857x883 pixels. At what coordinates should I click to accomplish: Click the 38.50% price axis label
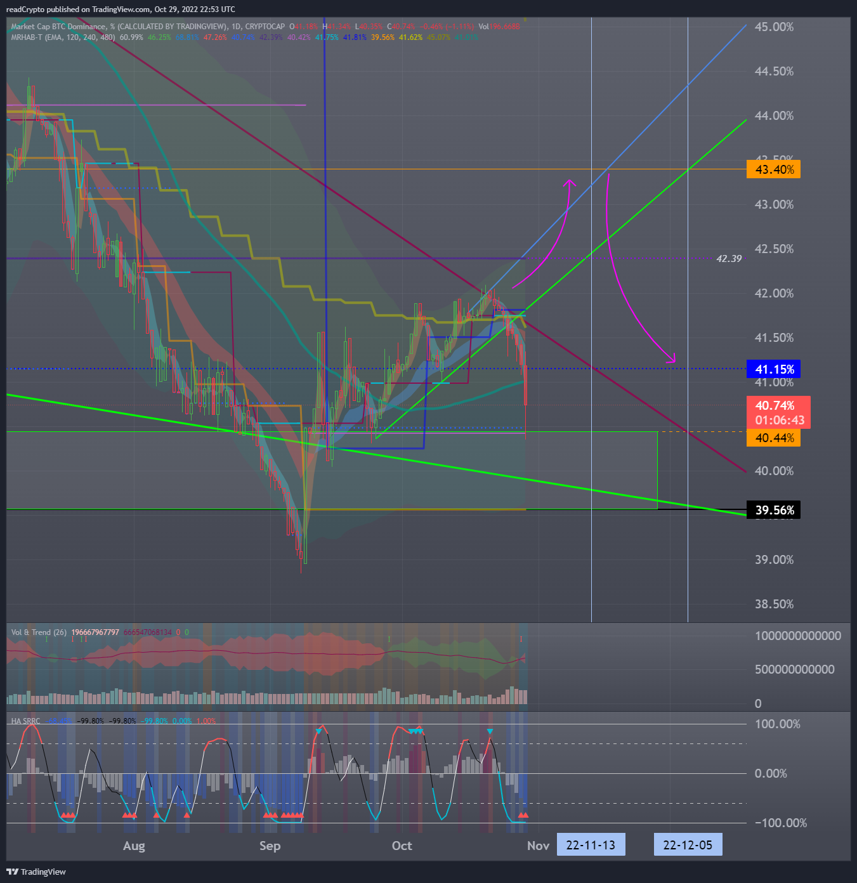[774, 604]
